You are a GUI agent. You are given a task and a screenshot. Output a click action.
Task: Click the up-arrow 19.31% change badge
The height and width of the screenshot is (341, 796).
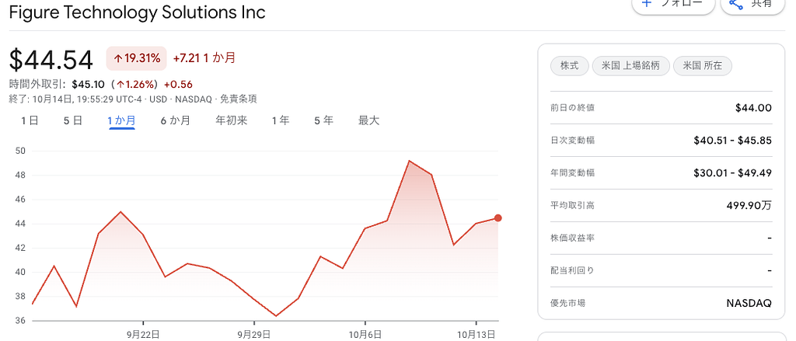[x=137, y=58]
